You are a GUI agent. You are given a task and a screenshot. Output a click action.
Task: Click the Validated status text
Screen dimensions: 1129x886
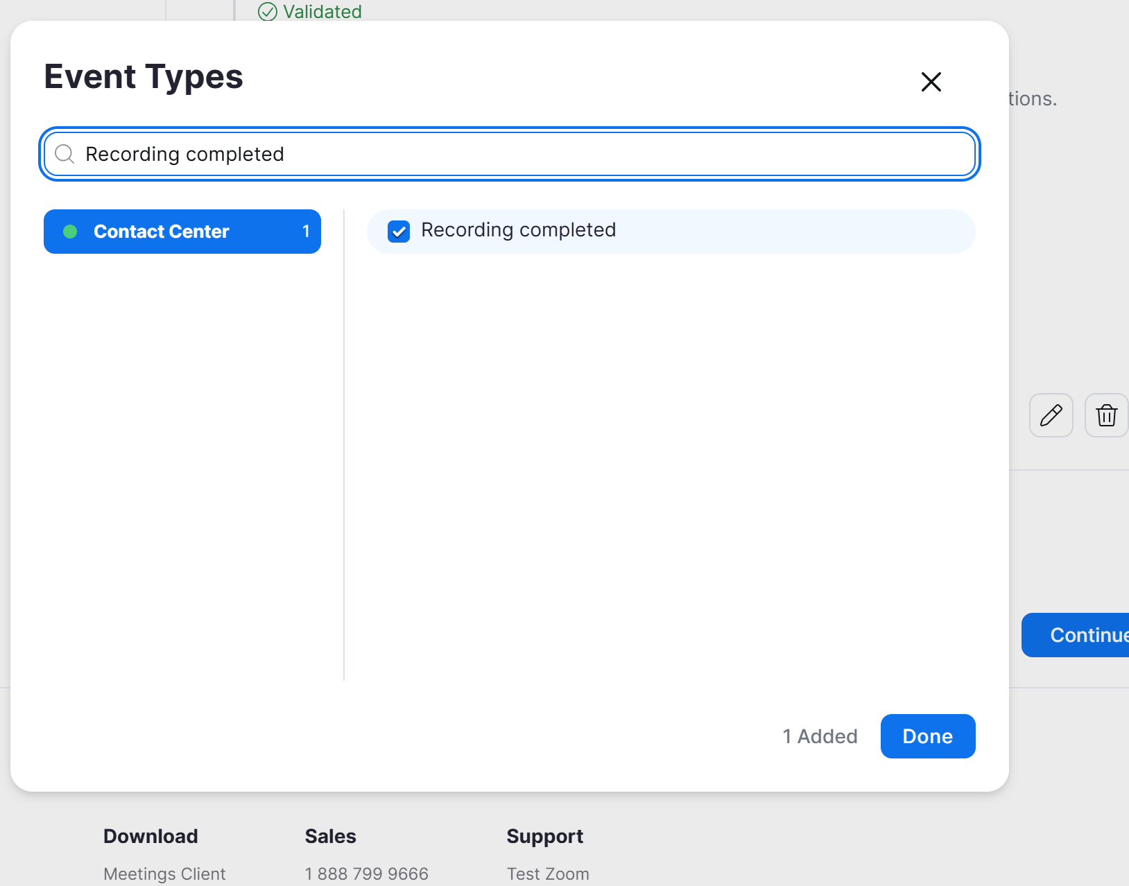[x=322, y=12]
